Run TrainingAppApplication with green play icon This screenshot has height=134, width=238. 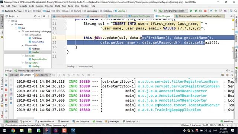191,11
